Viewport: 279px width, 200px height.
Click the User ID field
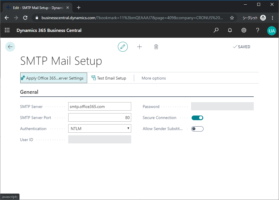pyautogui.click(x=100, y=139)
